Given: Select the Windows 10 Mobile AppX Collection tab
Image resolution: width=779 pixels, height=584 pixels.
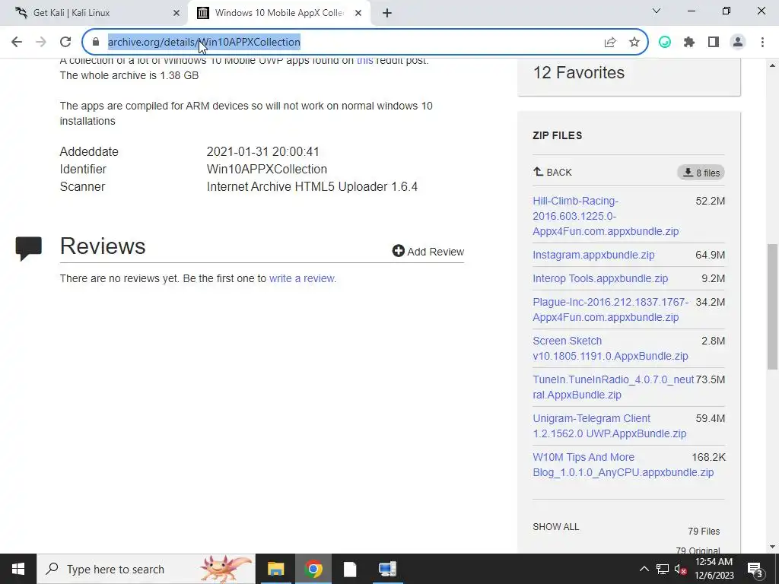Looking at the screenshot, I should point(278,13).
